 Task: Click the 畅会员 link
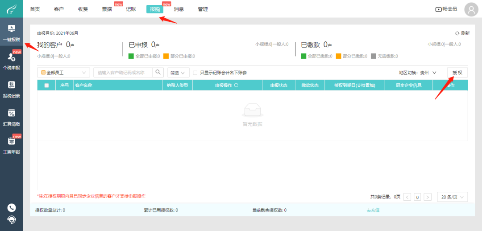click(x=450, y=9)
